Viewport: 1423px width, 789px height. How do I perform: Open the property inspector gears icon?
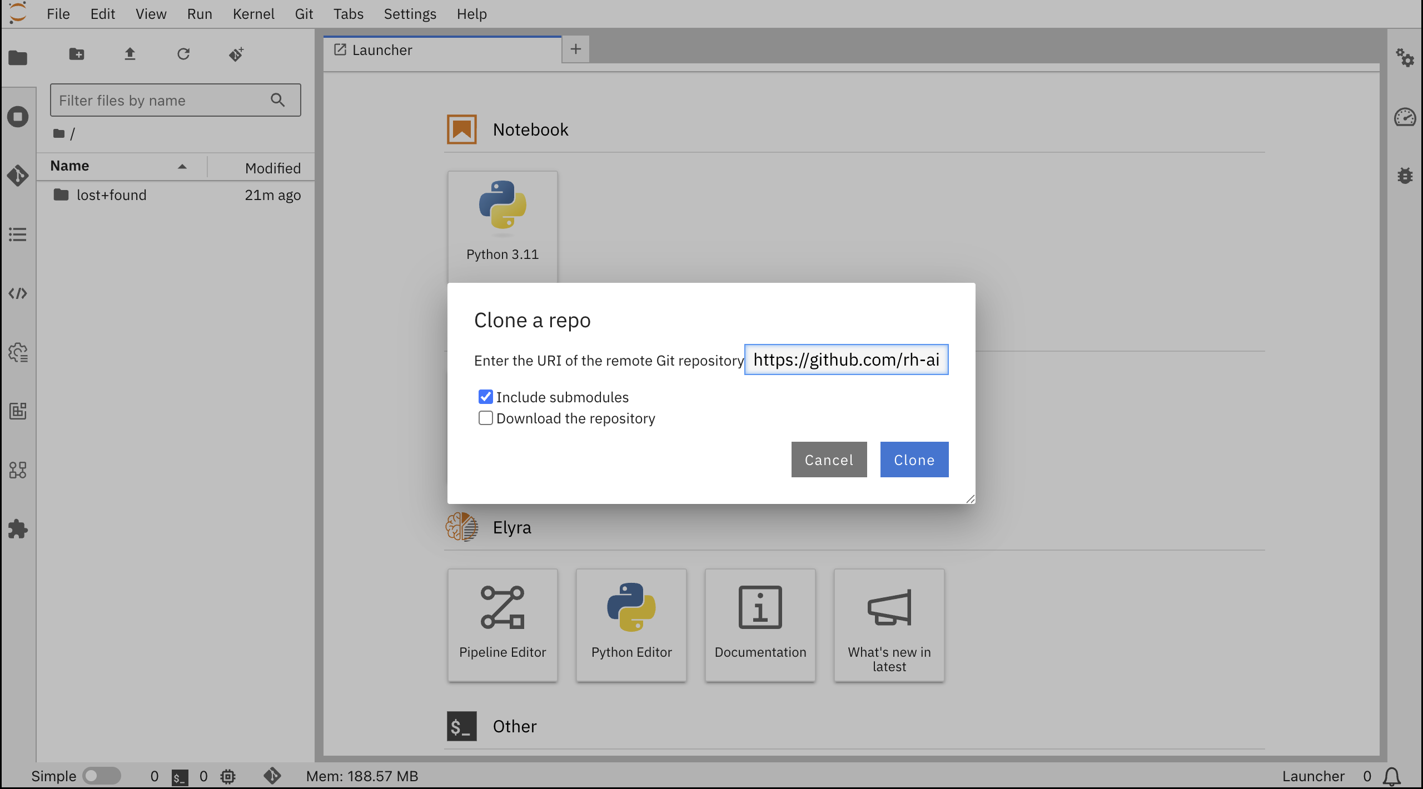pyautogui.click(x=1405, y=58)
